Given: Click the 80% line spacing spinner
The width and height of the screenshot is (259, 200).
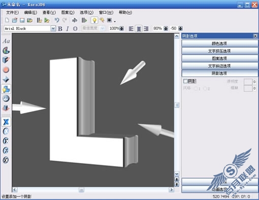Looking at the screenshot, I should click(x=166, y=28).
